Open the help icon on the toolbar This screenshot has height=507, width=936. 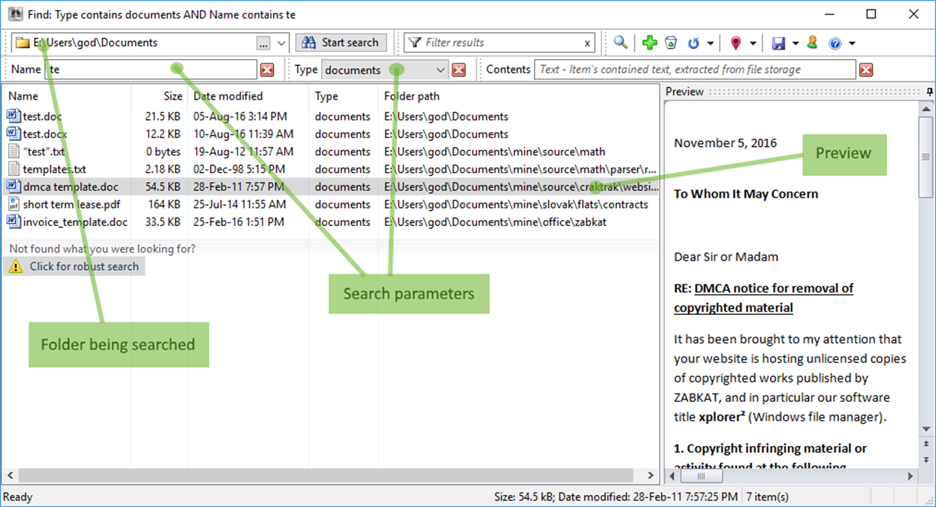coord(837,42)
